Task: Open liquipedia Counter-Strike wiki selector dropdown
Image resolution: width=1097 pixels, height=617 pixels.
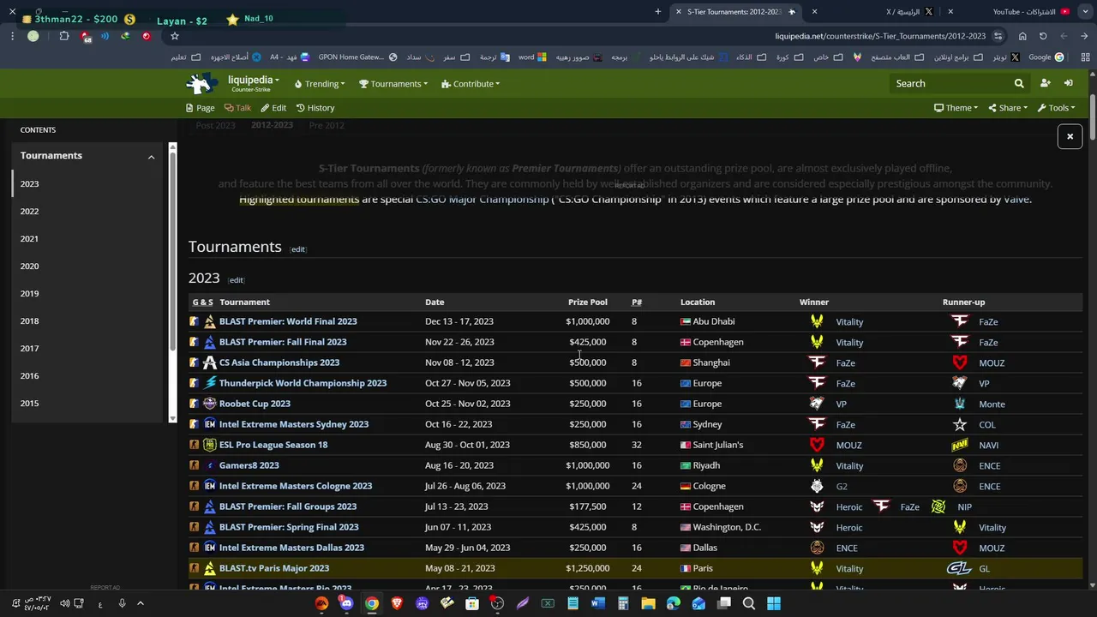Action: 254,83
